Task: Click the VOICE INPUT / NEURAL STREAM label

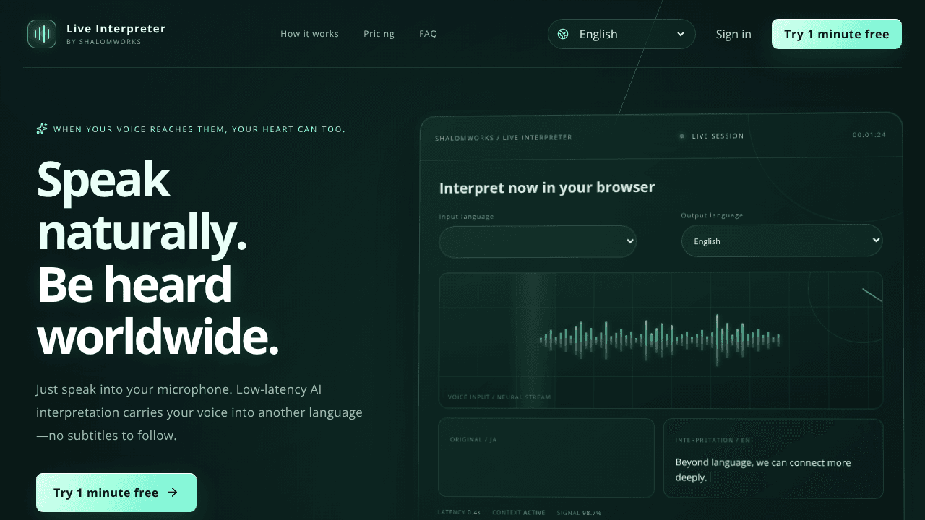Action: point(499,397)
